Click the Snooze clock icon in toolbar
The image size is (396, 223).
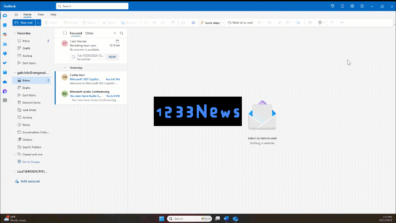pos(288,23)
